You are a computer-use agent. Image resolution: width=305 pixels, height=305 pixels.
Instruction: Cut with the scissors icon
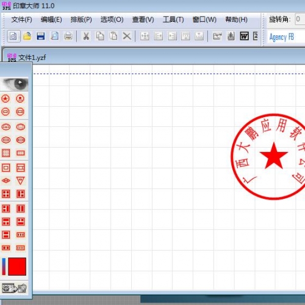86,37
